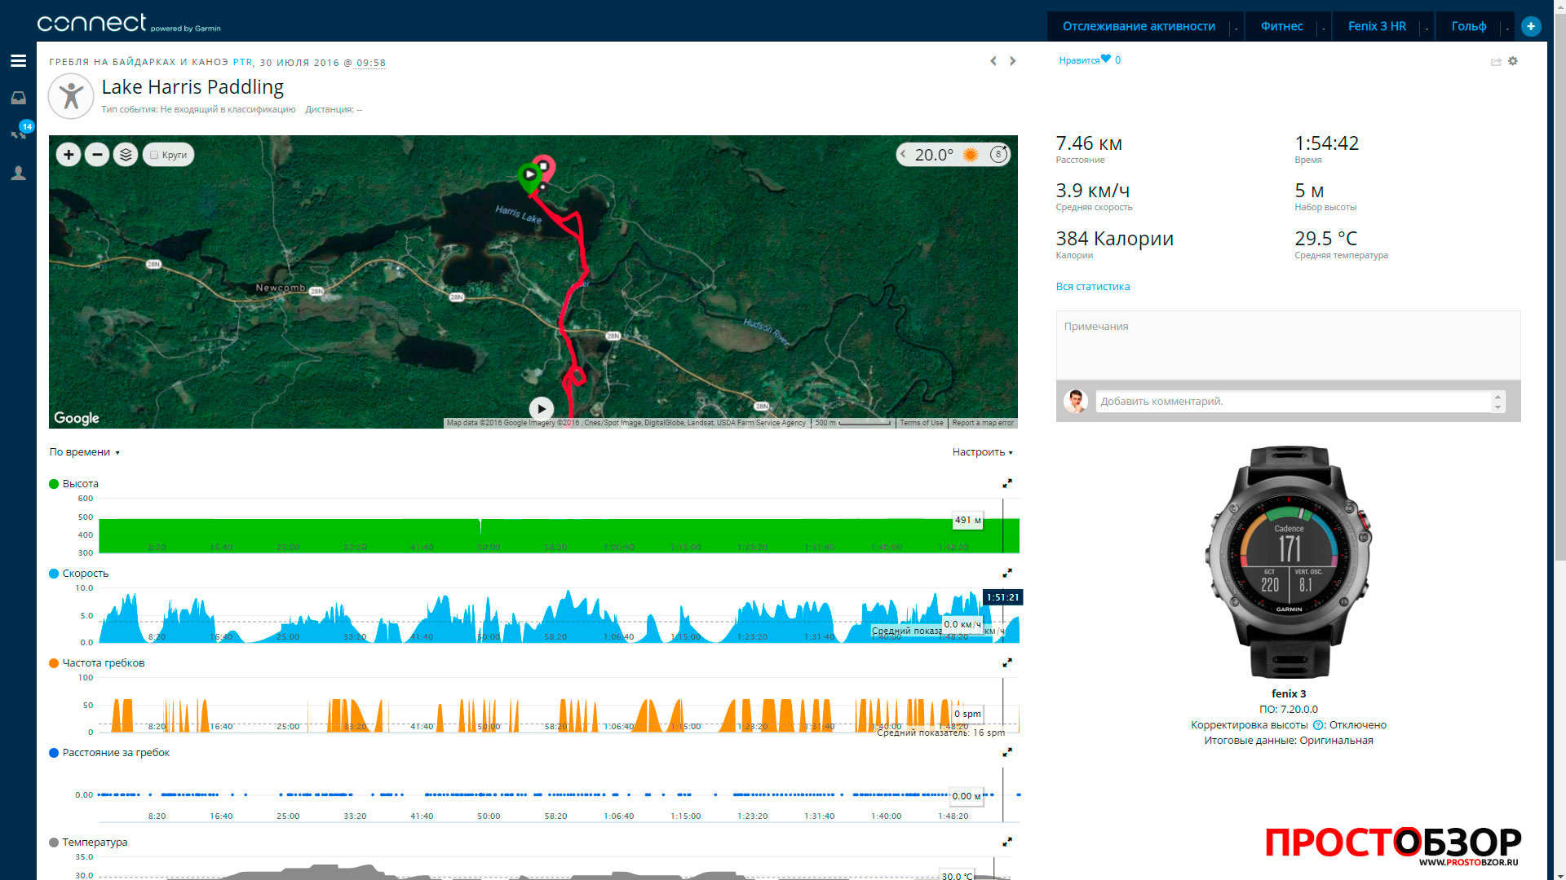Expand the weather widget left arrow
1566x880 pixels.
coord(904,154)
